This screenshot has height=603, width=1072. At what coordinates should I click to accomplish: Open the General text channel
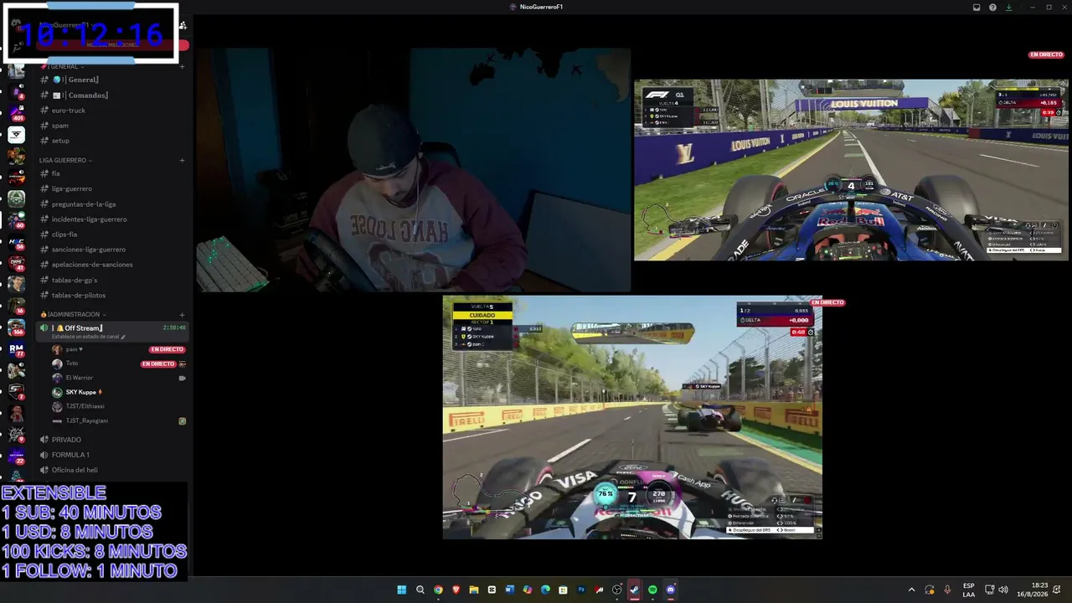(112, 80)
